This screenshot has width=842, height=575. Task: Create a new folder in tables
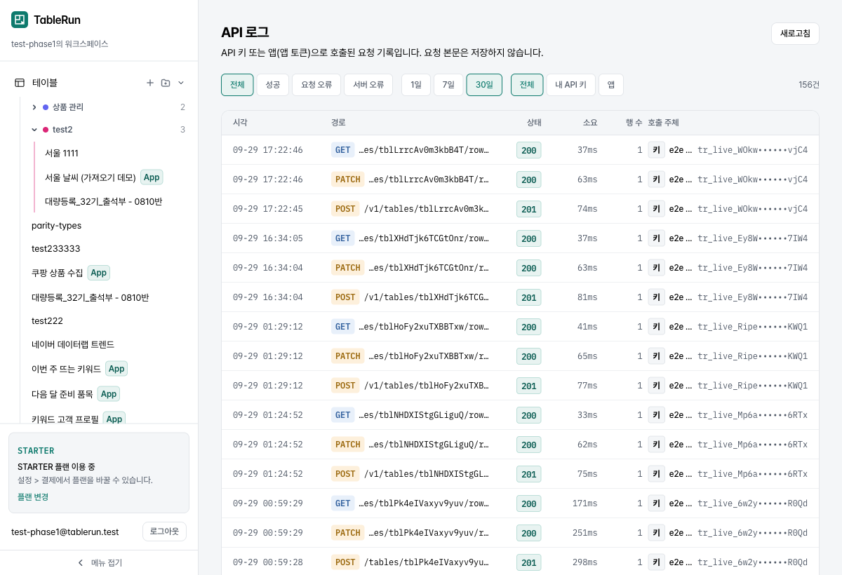pyautogui.click(x=166, y=83)
